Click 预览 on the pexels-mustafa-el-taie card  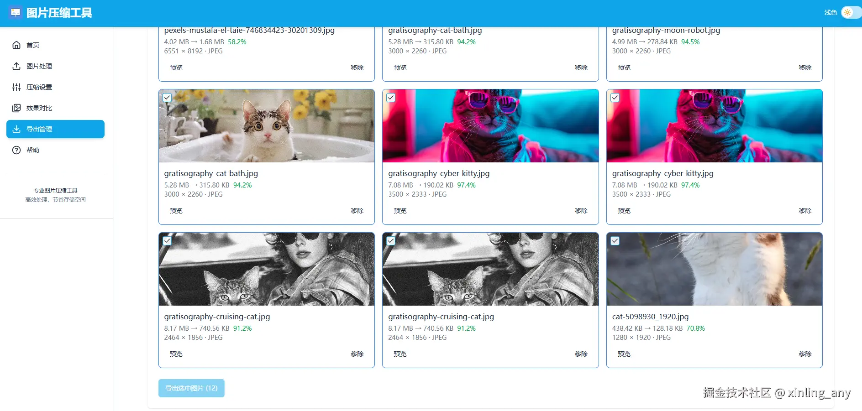(176, 68)
